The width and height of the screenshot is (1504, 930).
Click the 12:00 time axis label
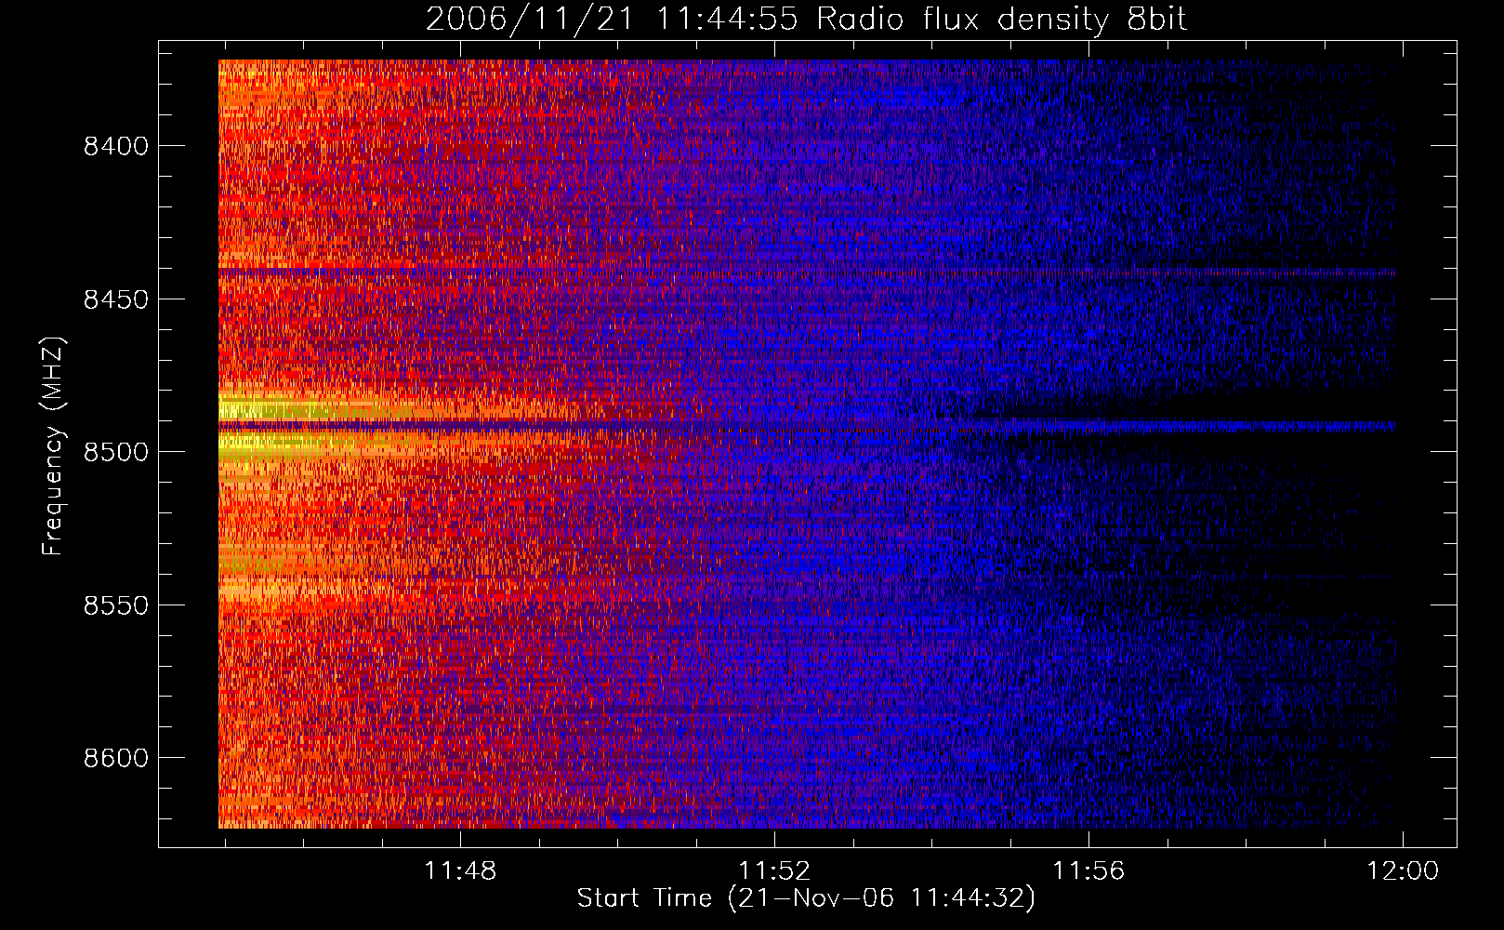(1403, 870)
